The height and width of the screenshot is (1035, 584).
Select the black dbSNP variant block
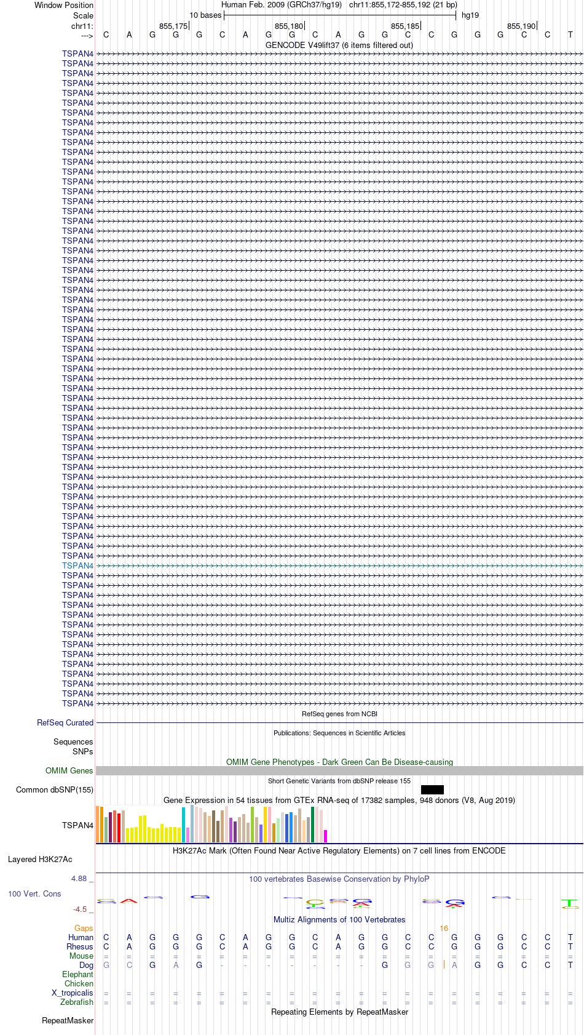coord(432,789)
